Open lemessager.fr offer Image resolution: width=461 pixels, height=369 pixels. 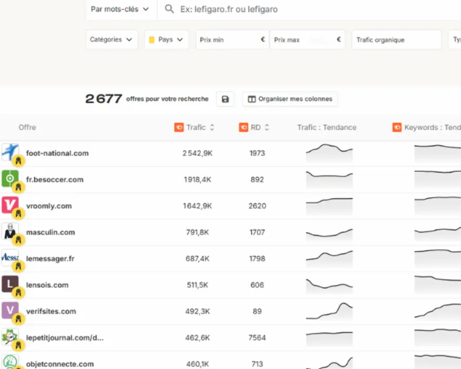click(50, 259)
